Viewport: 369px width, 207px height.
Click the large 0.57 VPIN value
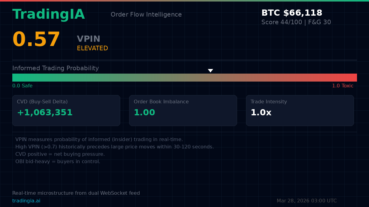pos(36,40)
